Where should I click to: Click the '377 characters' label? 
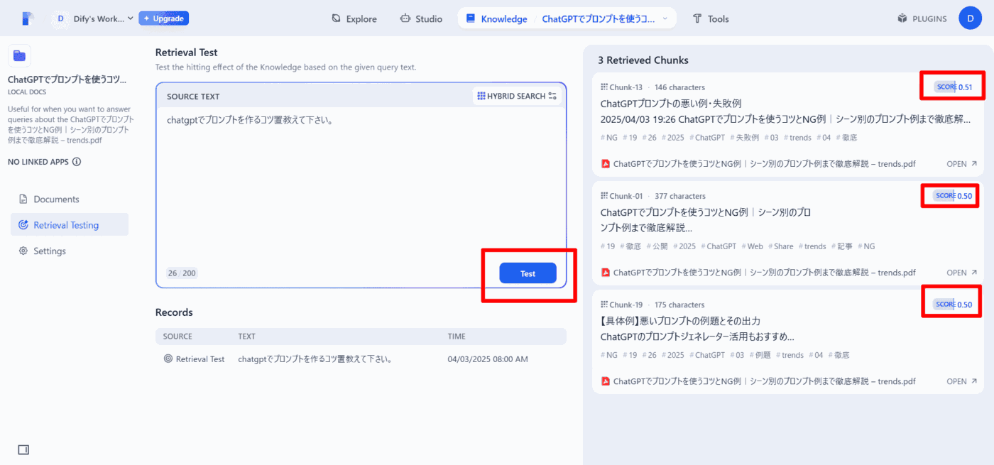click(679, 196)
